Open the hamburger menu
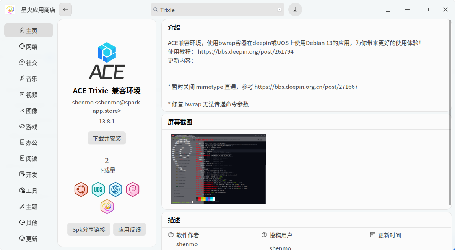Screen dimensions: 455x250 click(388, 10)
